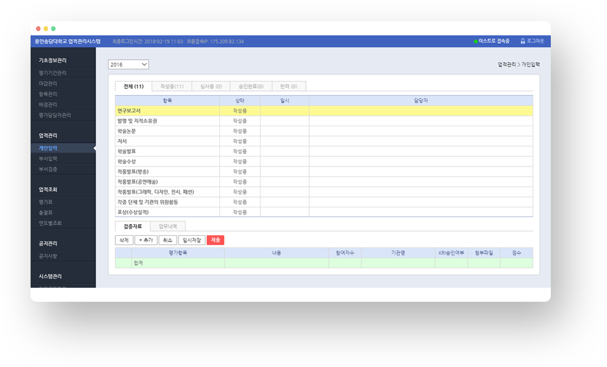Switch to the 작성중(11) tab
The height and width of the screenshot is (367, 607).
(172, 86)
